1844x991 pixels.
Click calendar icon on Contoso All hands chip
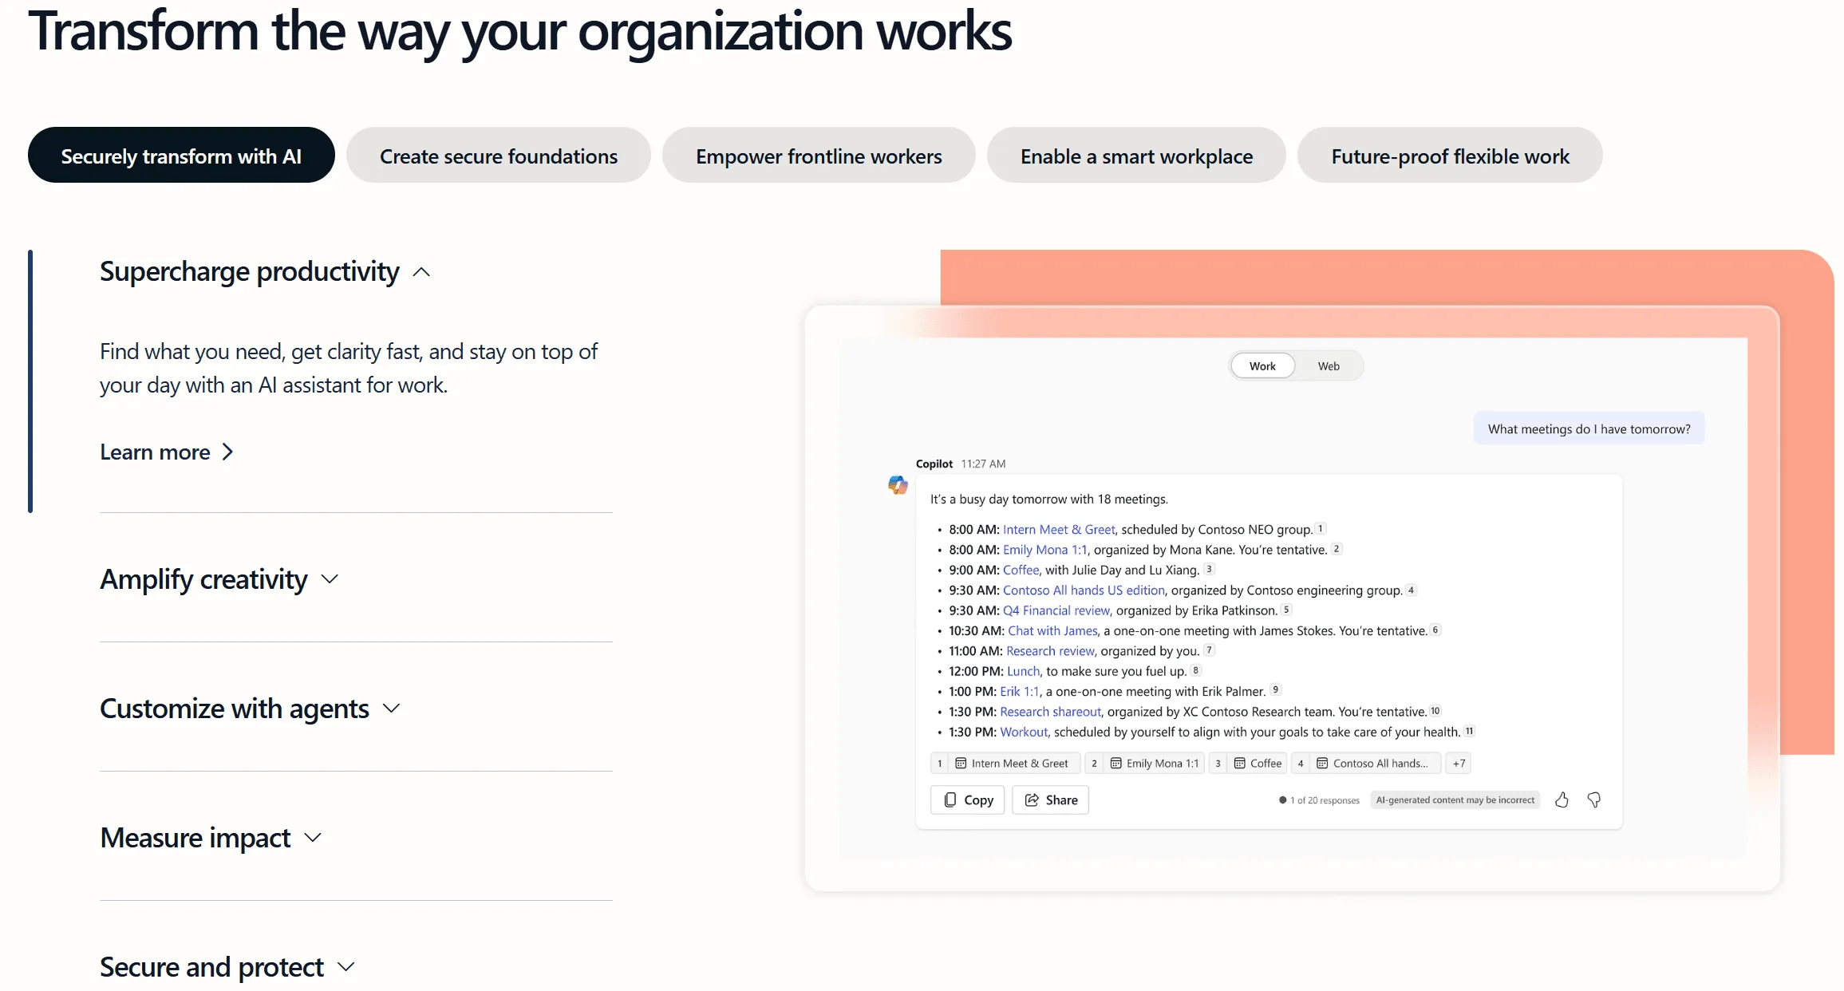[x=1322, y=764]
